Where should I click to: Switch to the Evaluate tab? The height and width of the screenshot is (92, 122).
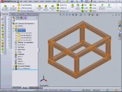(21, 14)
